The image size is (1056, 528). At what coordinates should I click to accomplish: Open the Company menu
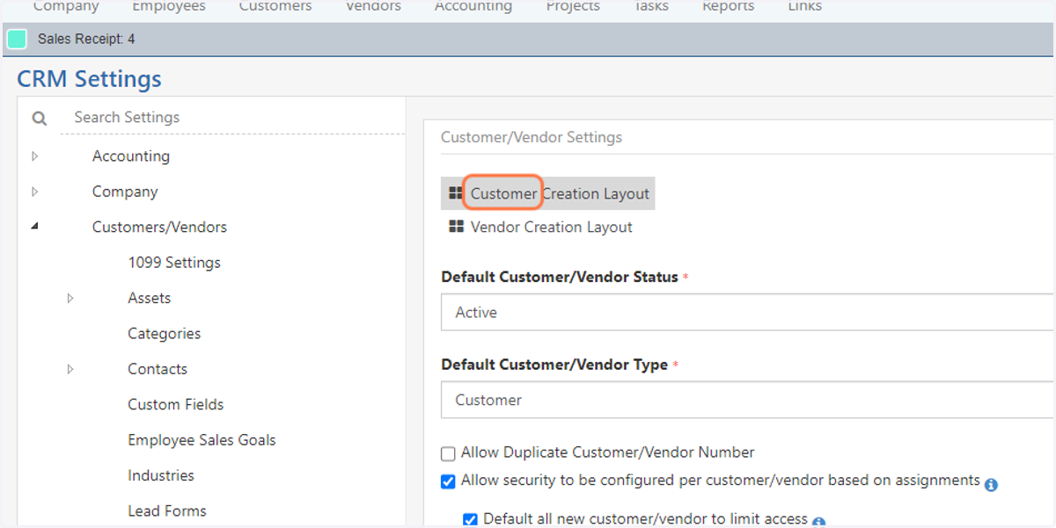coord(66,6)
